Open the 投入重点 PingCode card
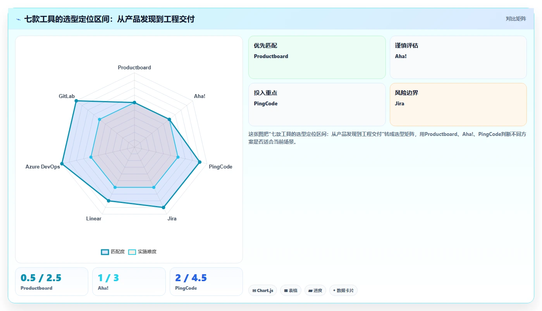The height and width of the screenshot is (311, 542). coord(317,105)
